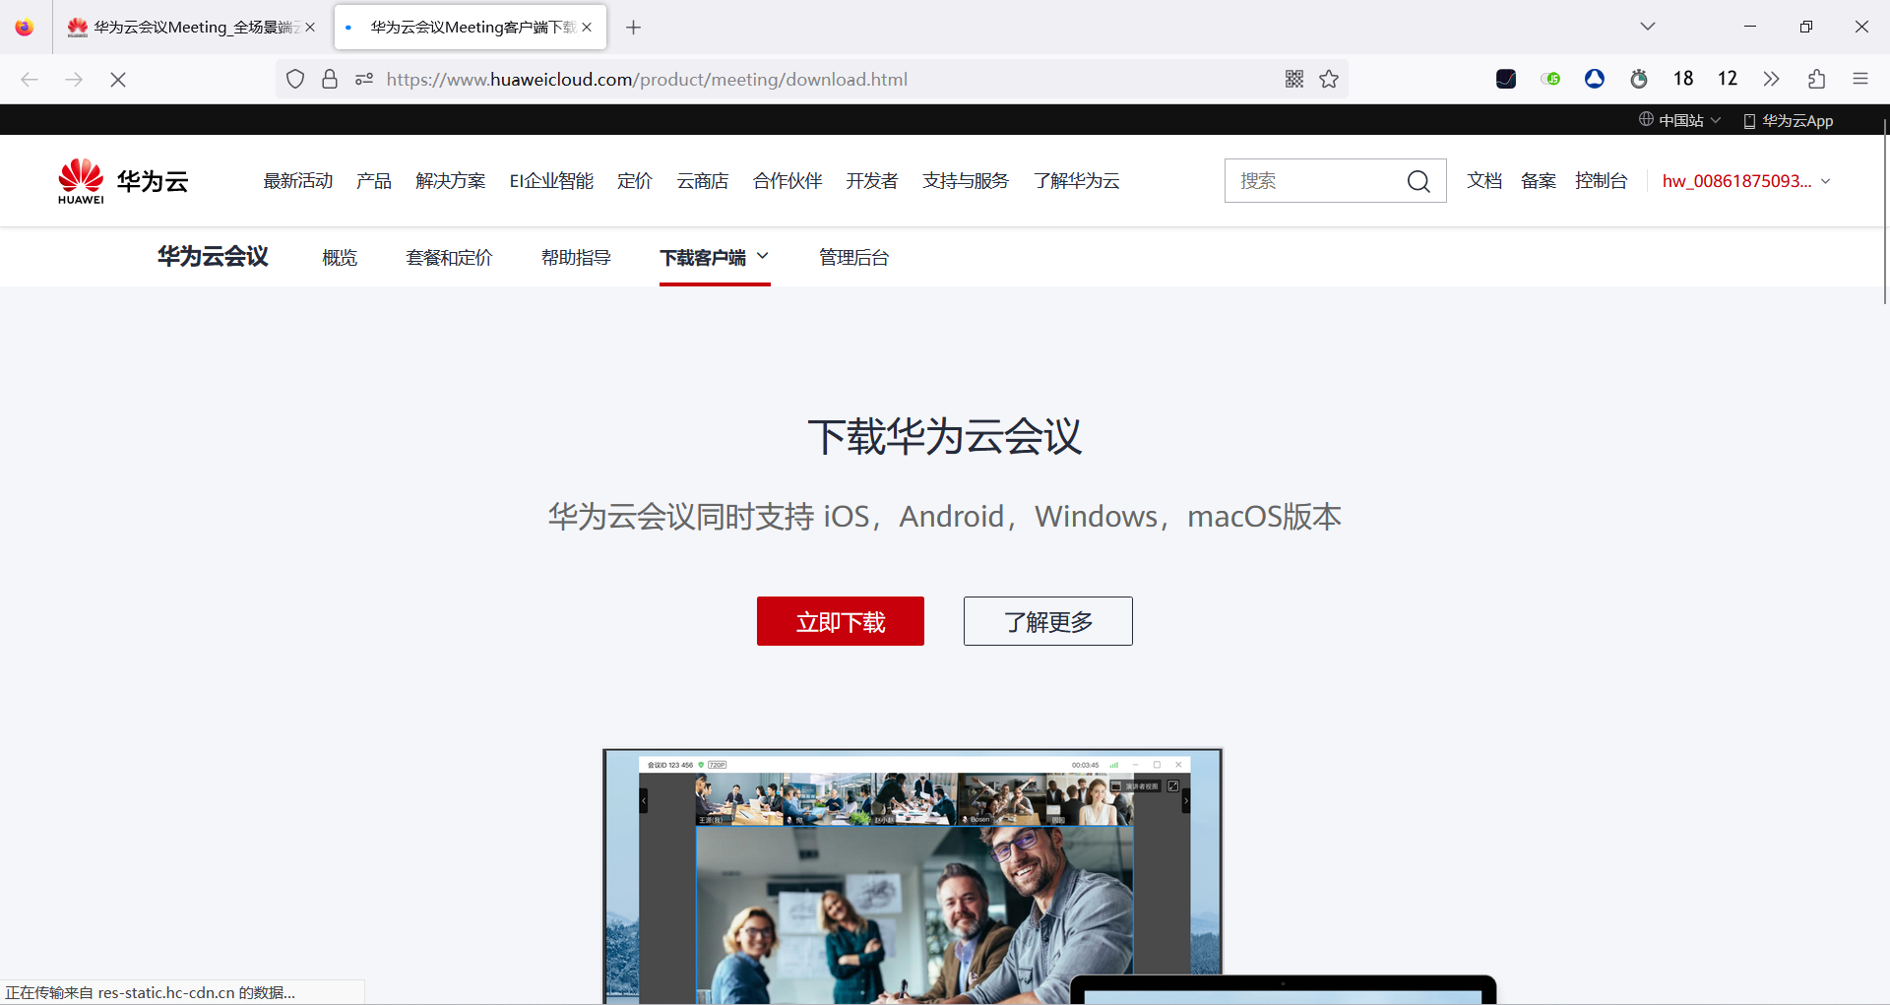Switch to the 套餐和定价 tab
Image resolution: width=1890 pixels, height=1005 pixels.
tap(449, 258)
